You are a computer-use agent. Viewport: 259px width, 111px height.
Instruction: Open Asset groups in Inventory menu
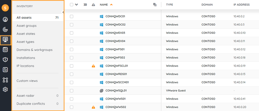tap(26, 26)
